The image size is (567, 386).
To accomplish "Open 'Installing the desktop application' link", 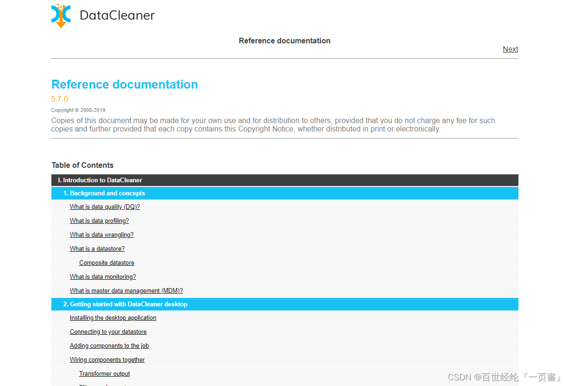I will [x=113, y=318].
